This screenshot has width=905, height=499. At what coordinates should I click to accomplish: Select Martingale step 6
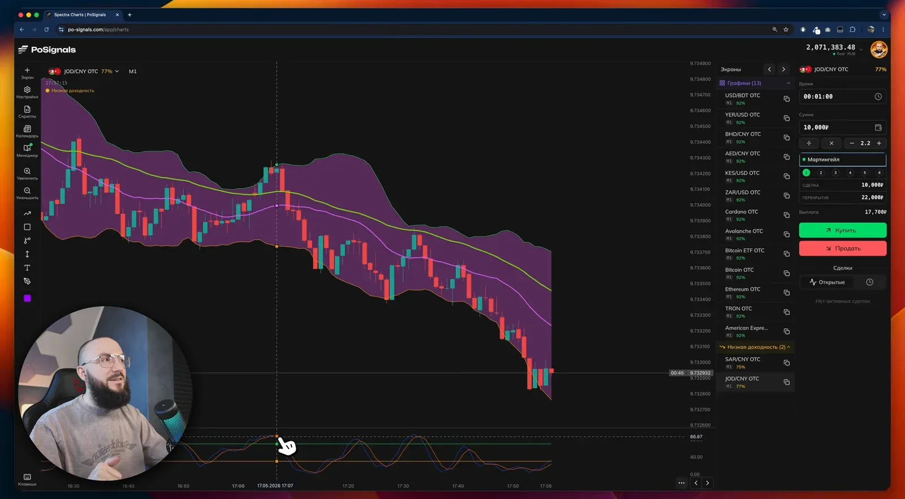point(879,173)
